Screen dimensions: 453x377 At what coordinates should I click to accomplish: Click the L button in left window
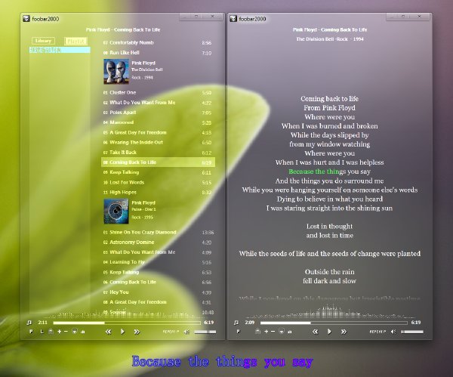[42, 332]
